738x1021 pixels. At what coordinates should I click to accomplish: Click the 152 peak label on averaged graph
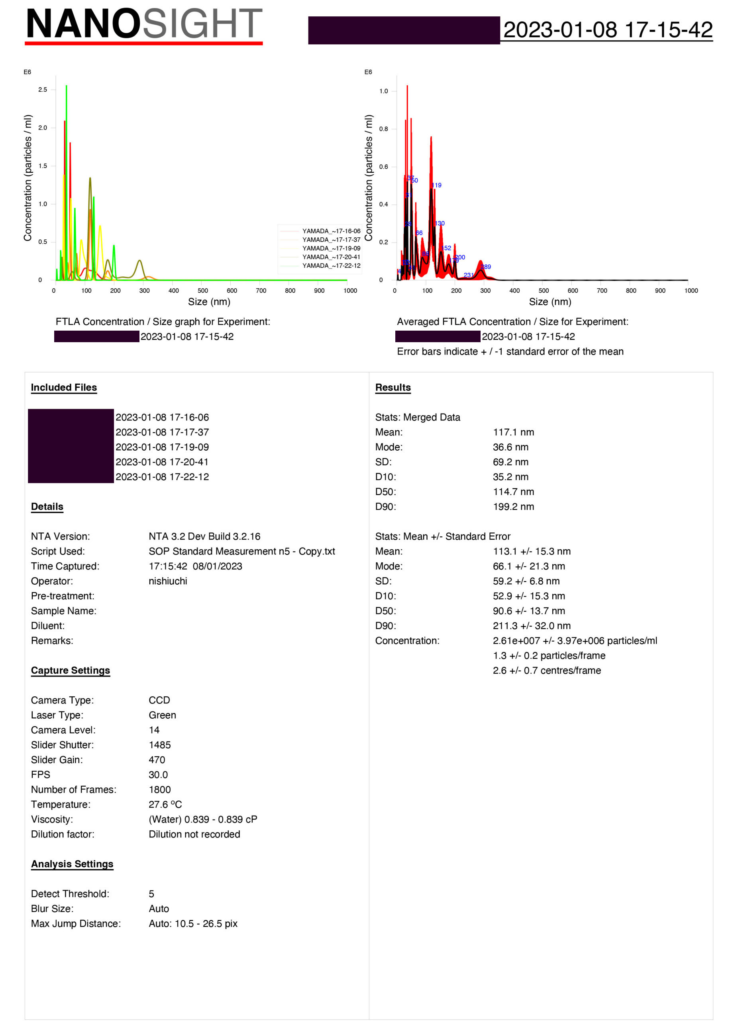click(x=446, y=248)
